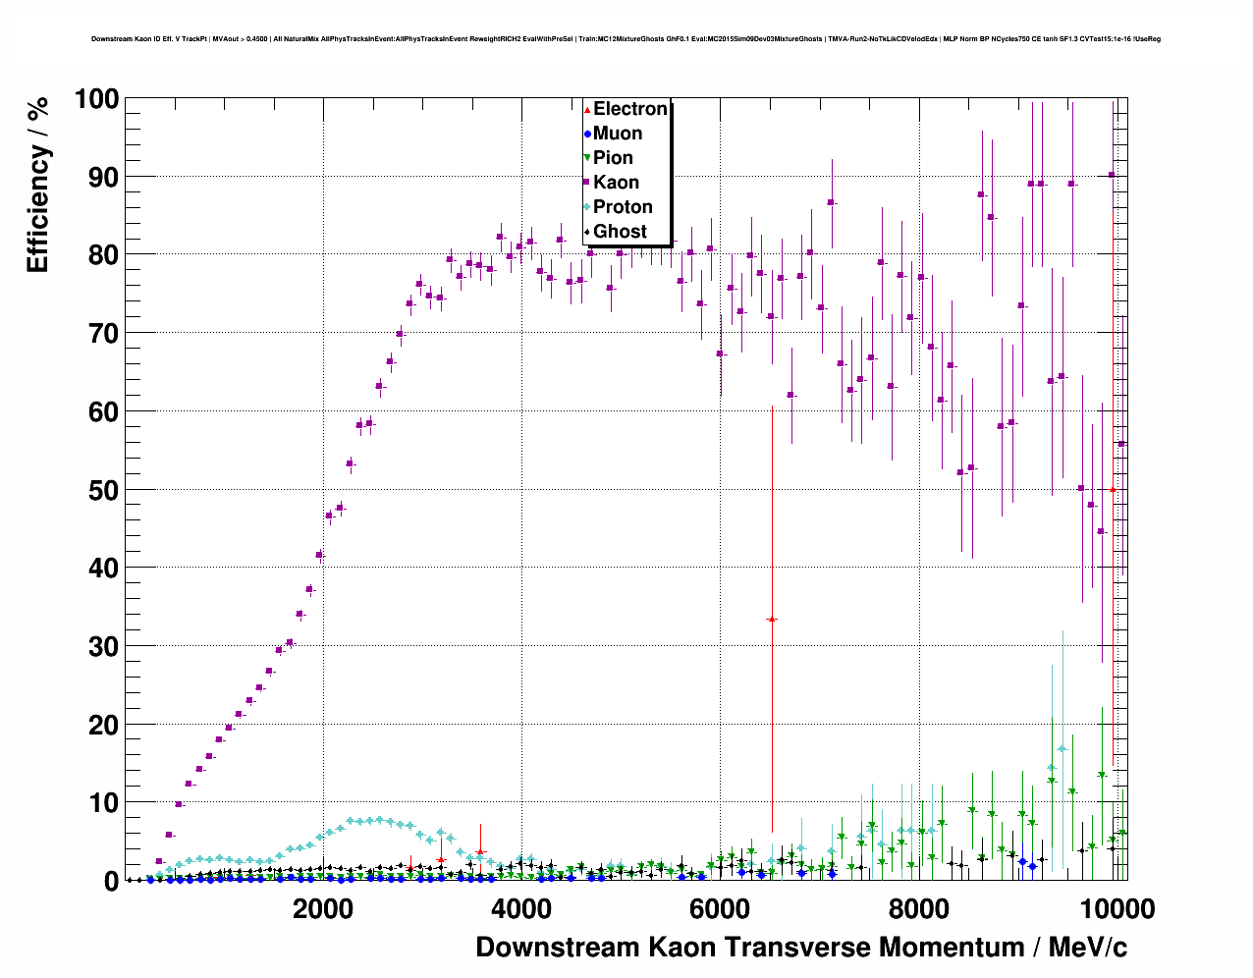Select the "Muon" legend label

618,134
